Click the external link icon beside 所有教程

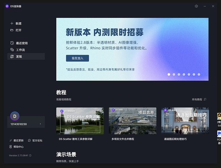click(205, 99)
